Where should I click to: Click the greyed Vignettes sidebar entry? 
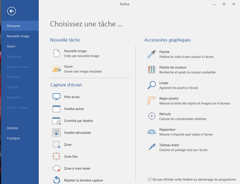(20, 97)
